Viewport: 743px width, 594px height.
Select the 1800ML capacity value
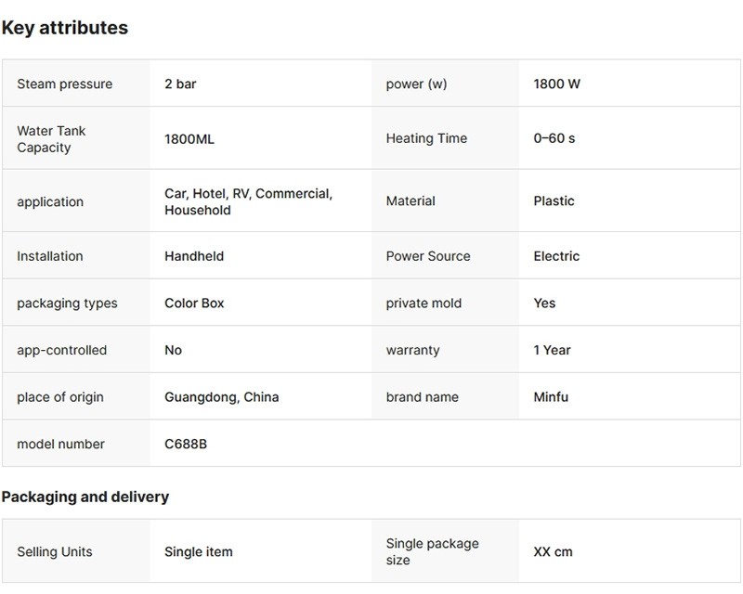pos(189,139)
